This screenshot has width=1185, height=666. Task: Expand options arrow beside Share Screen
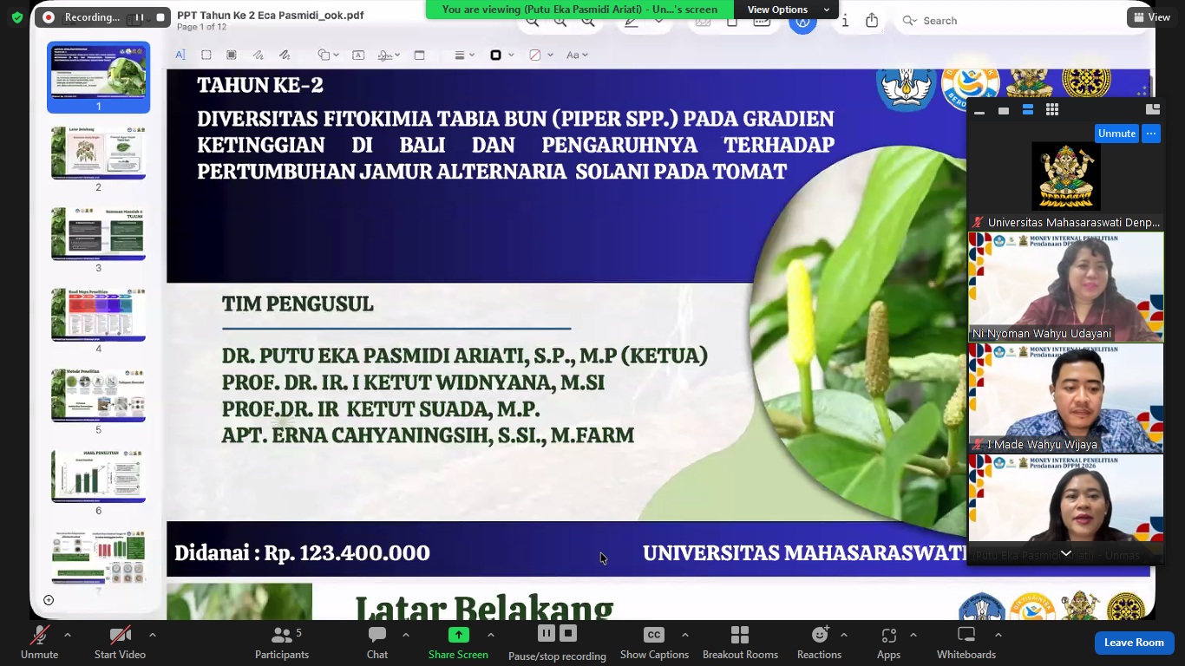click(490, 635)
